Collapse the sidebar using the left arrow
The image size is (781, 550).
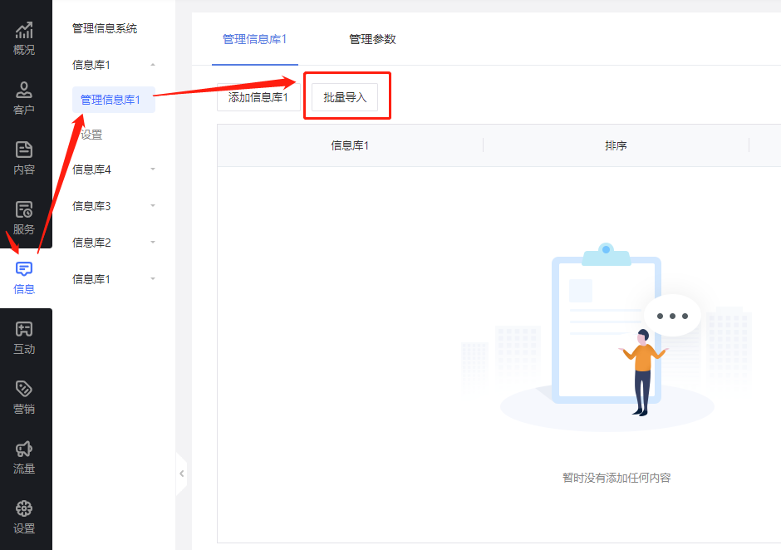[x=181, y=474]
